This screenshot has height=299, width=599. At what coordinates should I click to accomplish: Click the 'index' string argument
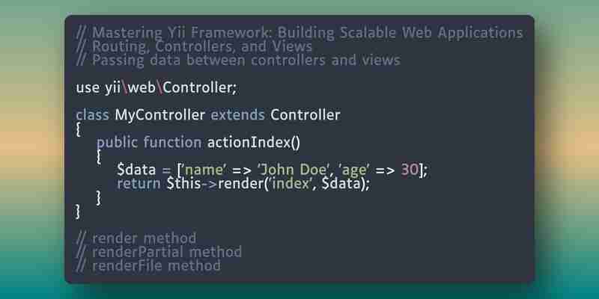pyautogui.click(x=291, y=184)
